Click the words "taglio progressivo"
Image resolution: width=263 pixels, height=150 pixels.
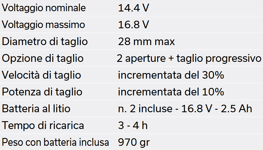219,58
